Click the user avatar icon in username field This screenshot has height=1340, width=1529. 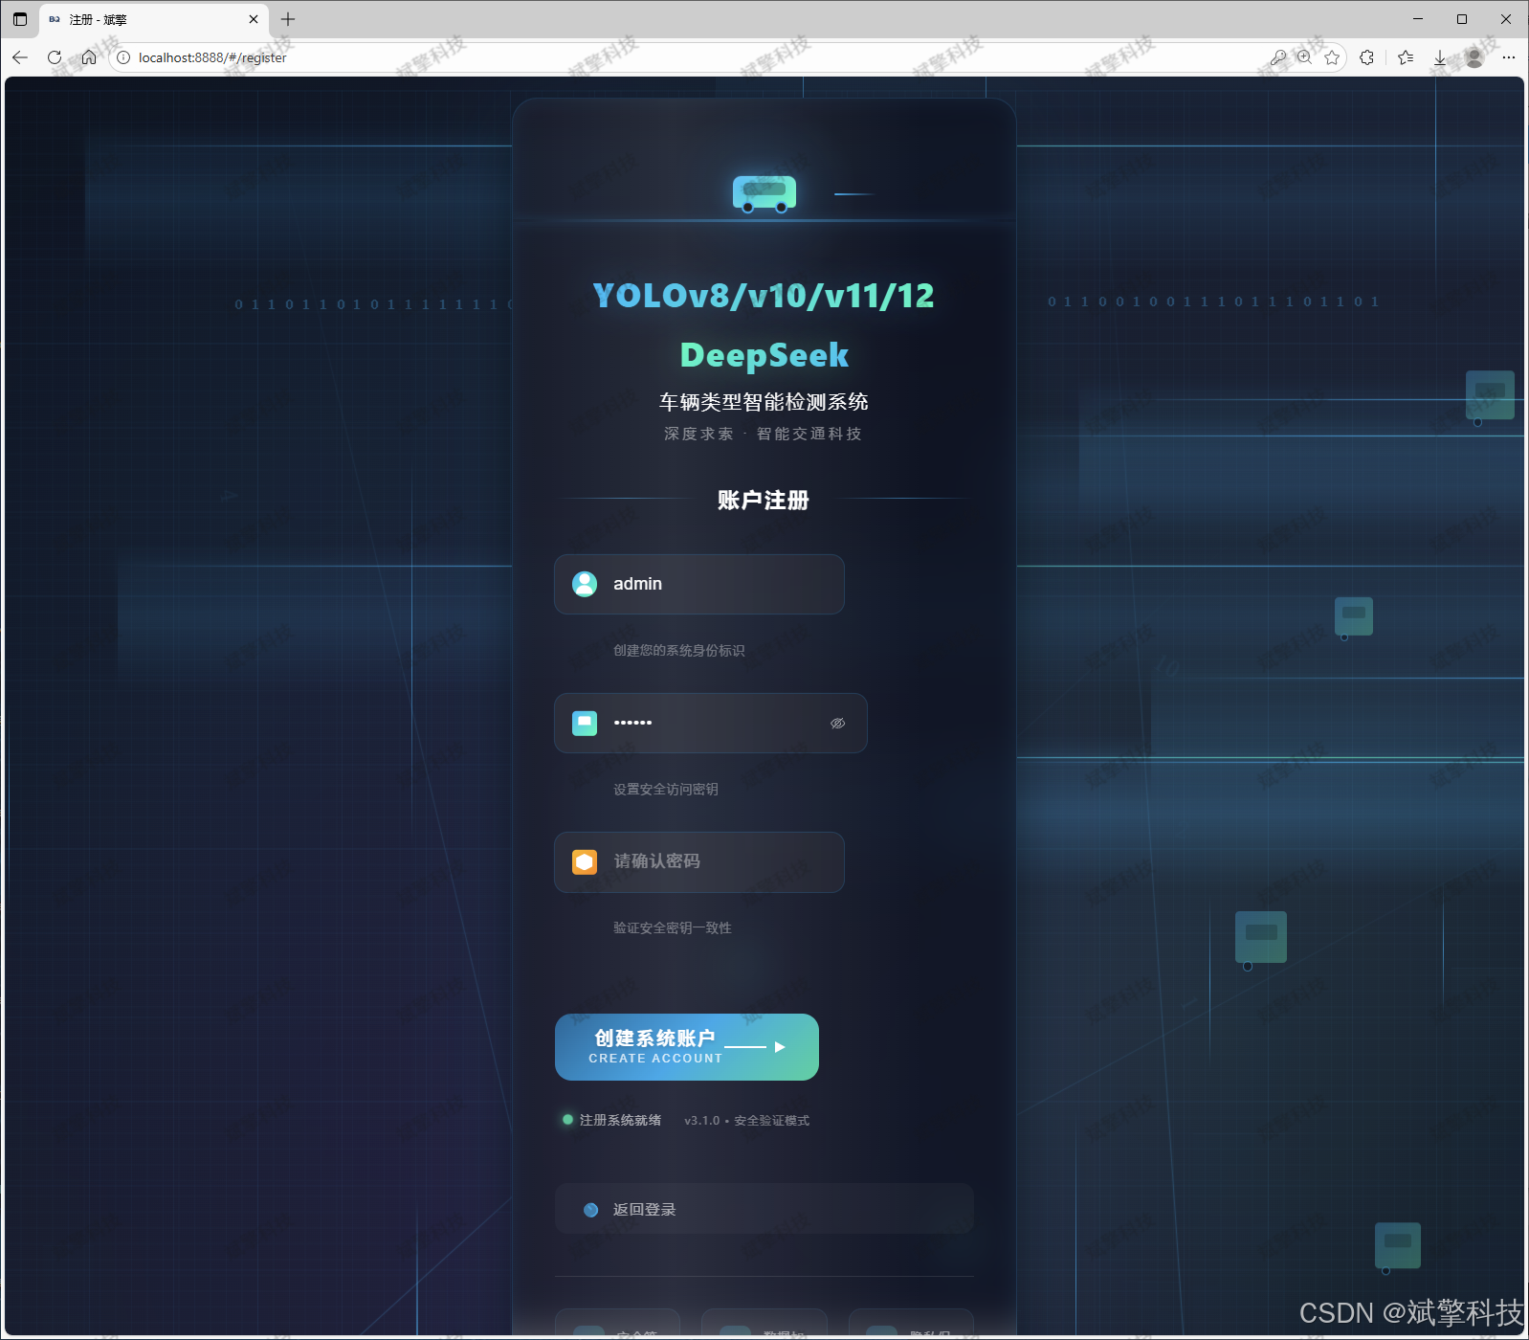pyautogui.click(x=585, y=584)
